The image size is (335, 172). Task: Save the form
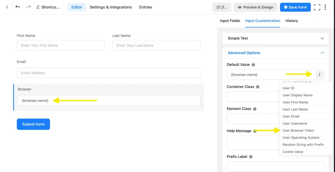[295, 7]
